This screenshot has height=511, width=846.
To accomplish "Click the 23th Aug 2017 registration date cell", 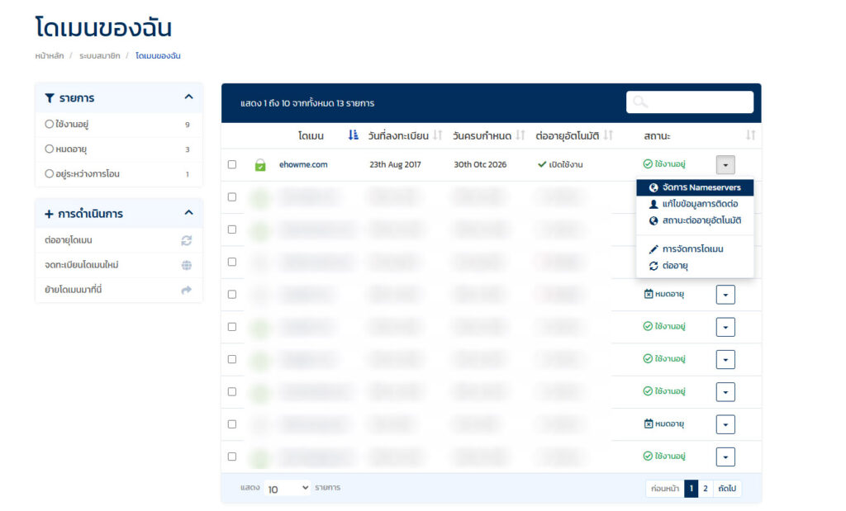I will point(395,164).
